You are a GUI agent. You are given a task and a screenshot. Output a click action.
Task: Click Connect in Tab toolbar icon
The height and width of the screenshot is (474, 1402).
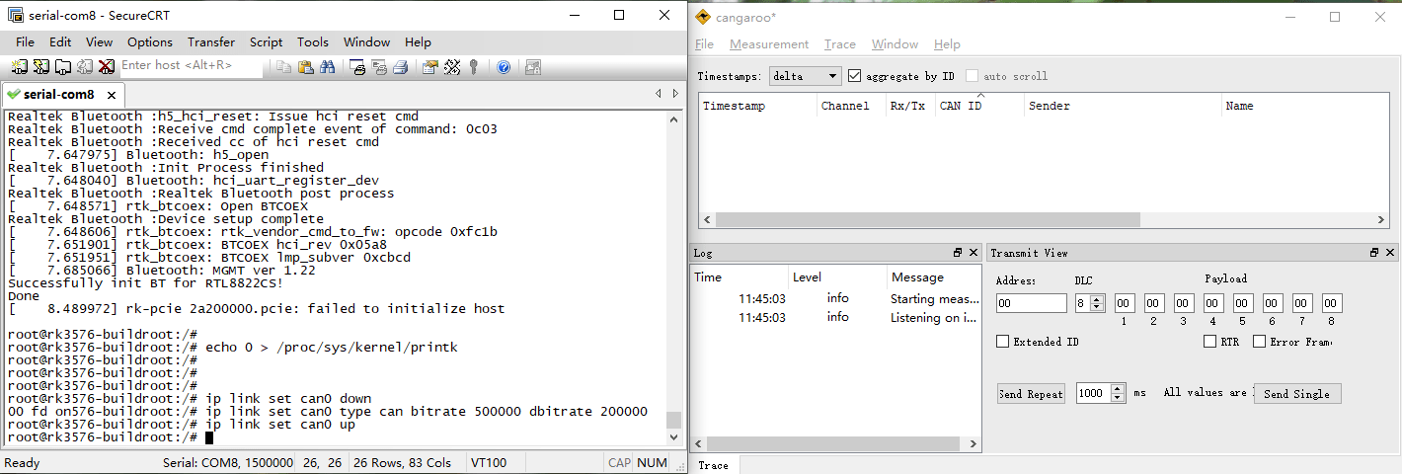click(62, 67)
